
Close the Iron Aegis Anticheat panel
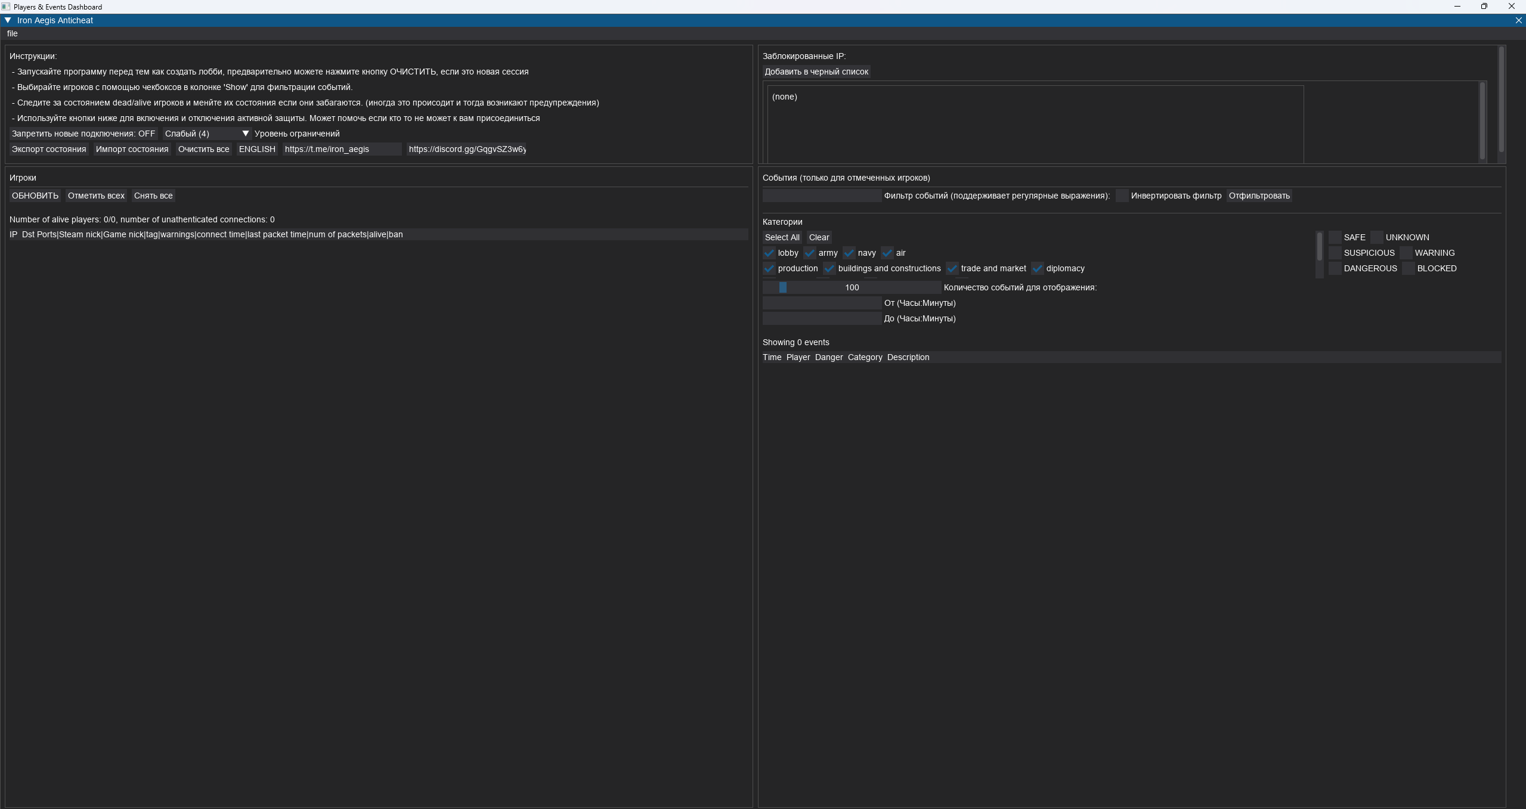tap(1518, 20)
